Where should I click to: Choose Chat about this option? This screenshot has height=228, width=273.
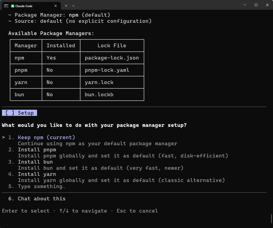pos(41,199)
